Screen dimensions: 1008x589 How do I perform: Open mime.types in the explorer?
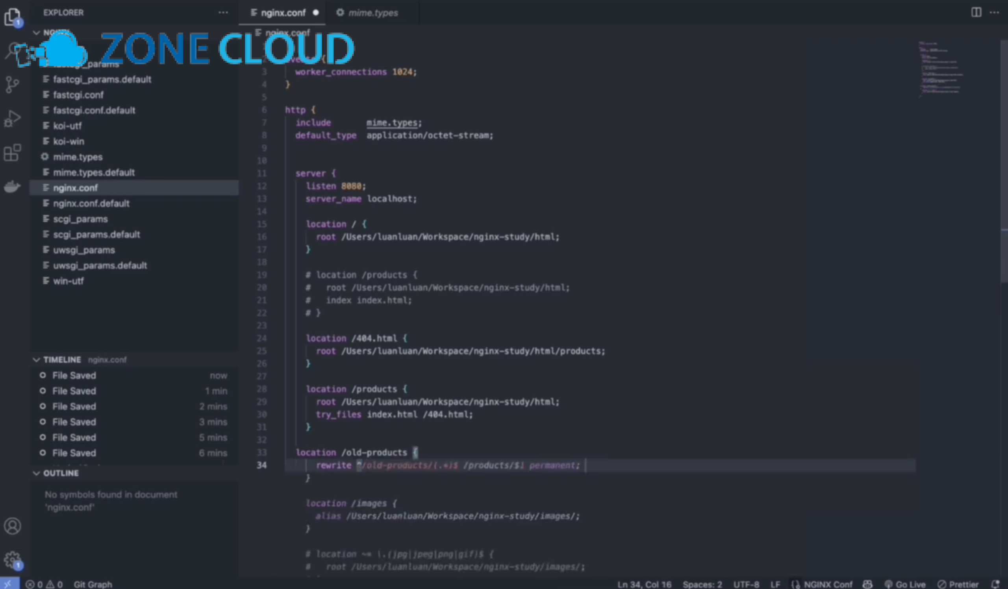pyautogui.click(x=134, y=157)
